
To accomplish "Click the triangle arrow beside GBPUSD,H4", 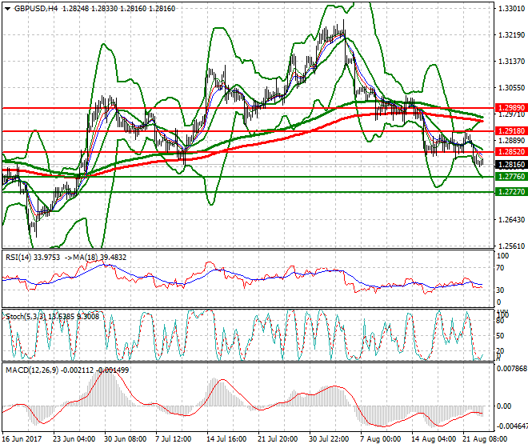I will (7, 9).
